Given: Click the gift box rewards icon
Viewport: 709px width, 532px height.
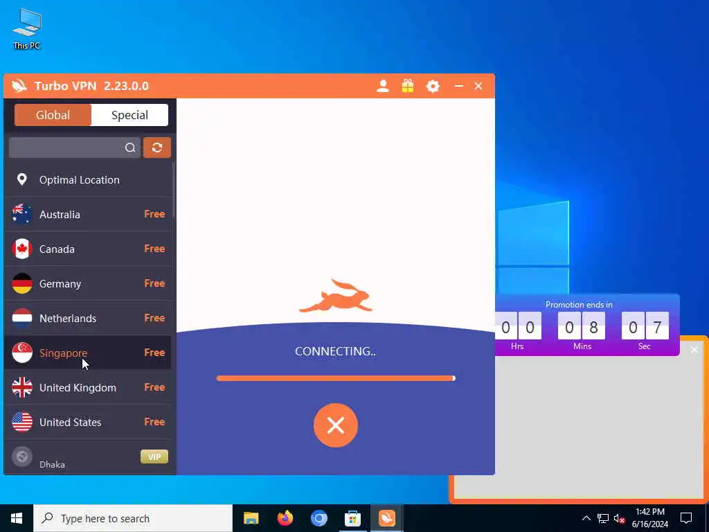Looking at the screenshot, I should 407,86.
